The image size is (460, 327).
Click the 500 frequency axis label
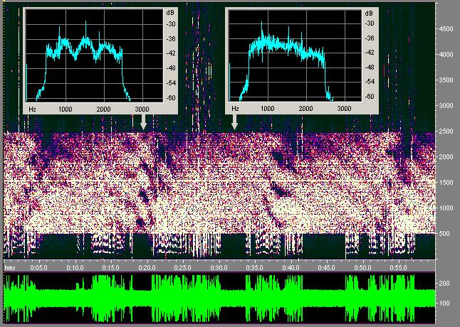444,234
